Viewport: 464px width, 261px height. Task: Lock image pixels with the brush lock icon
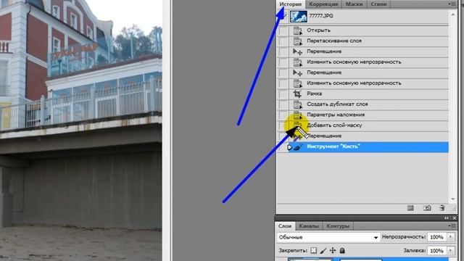[323, 250]
